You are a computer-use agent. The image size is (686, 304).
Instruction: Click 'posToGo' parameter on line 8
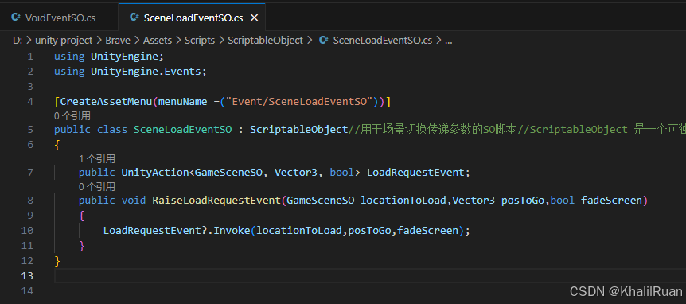[523, 201]
